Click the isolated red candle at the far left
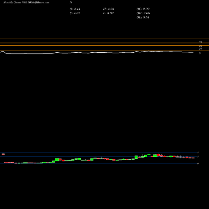This screenshot has width=209, height=209. click(x=3, y=154)
